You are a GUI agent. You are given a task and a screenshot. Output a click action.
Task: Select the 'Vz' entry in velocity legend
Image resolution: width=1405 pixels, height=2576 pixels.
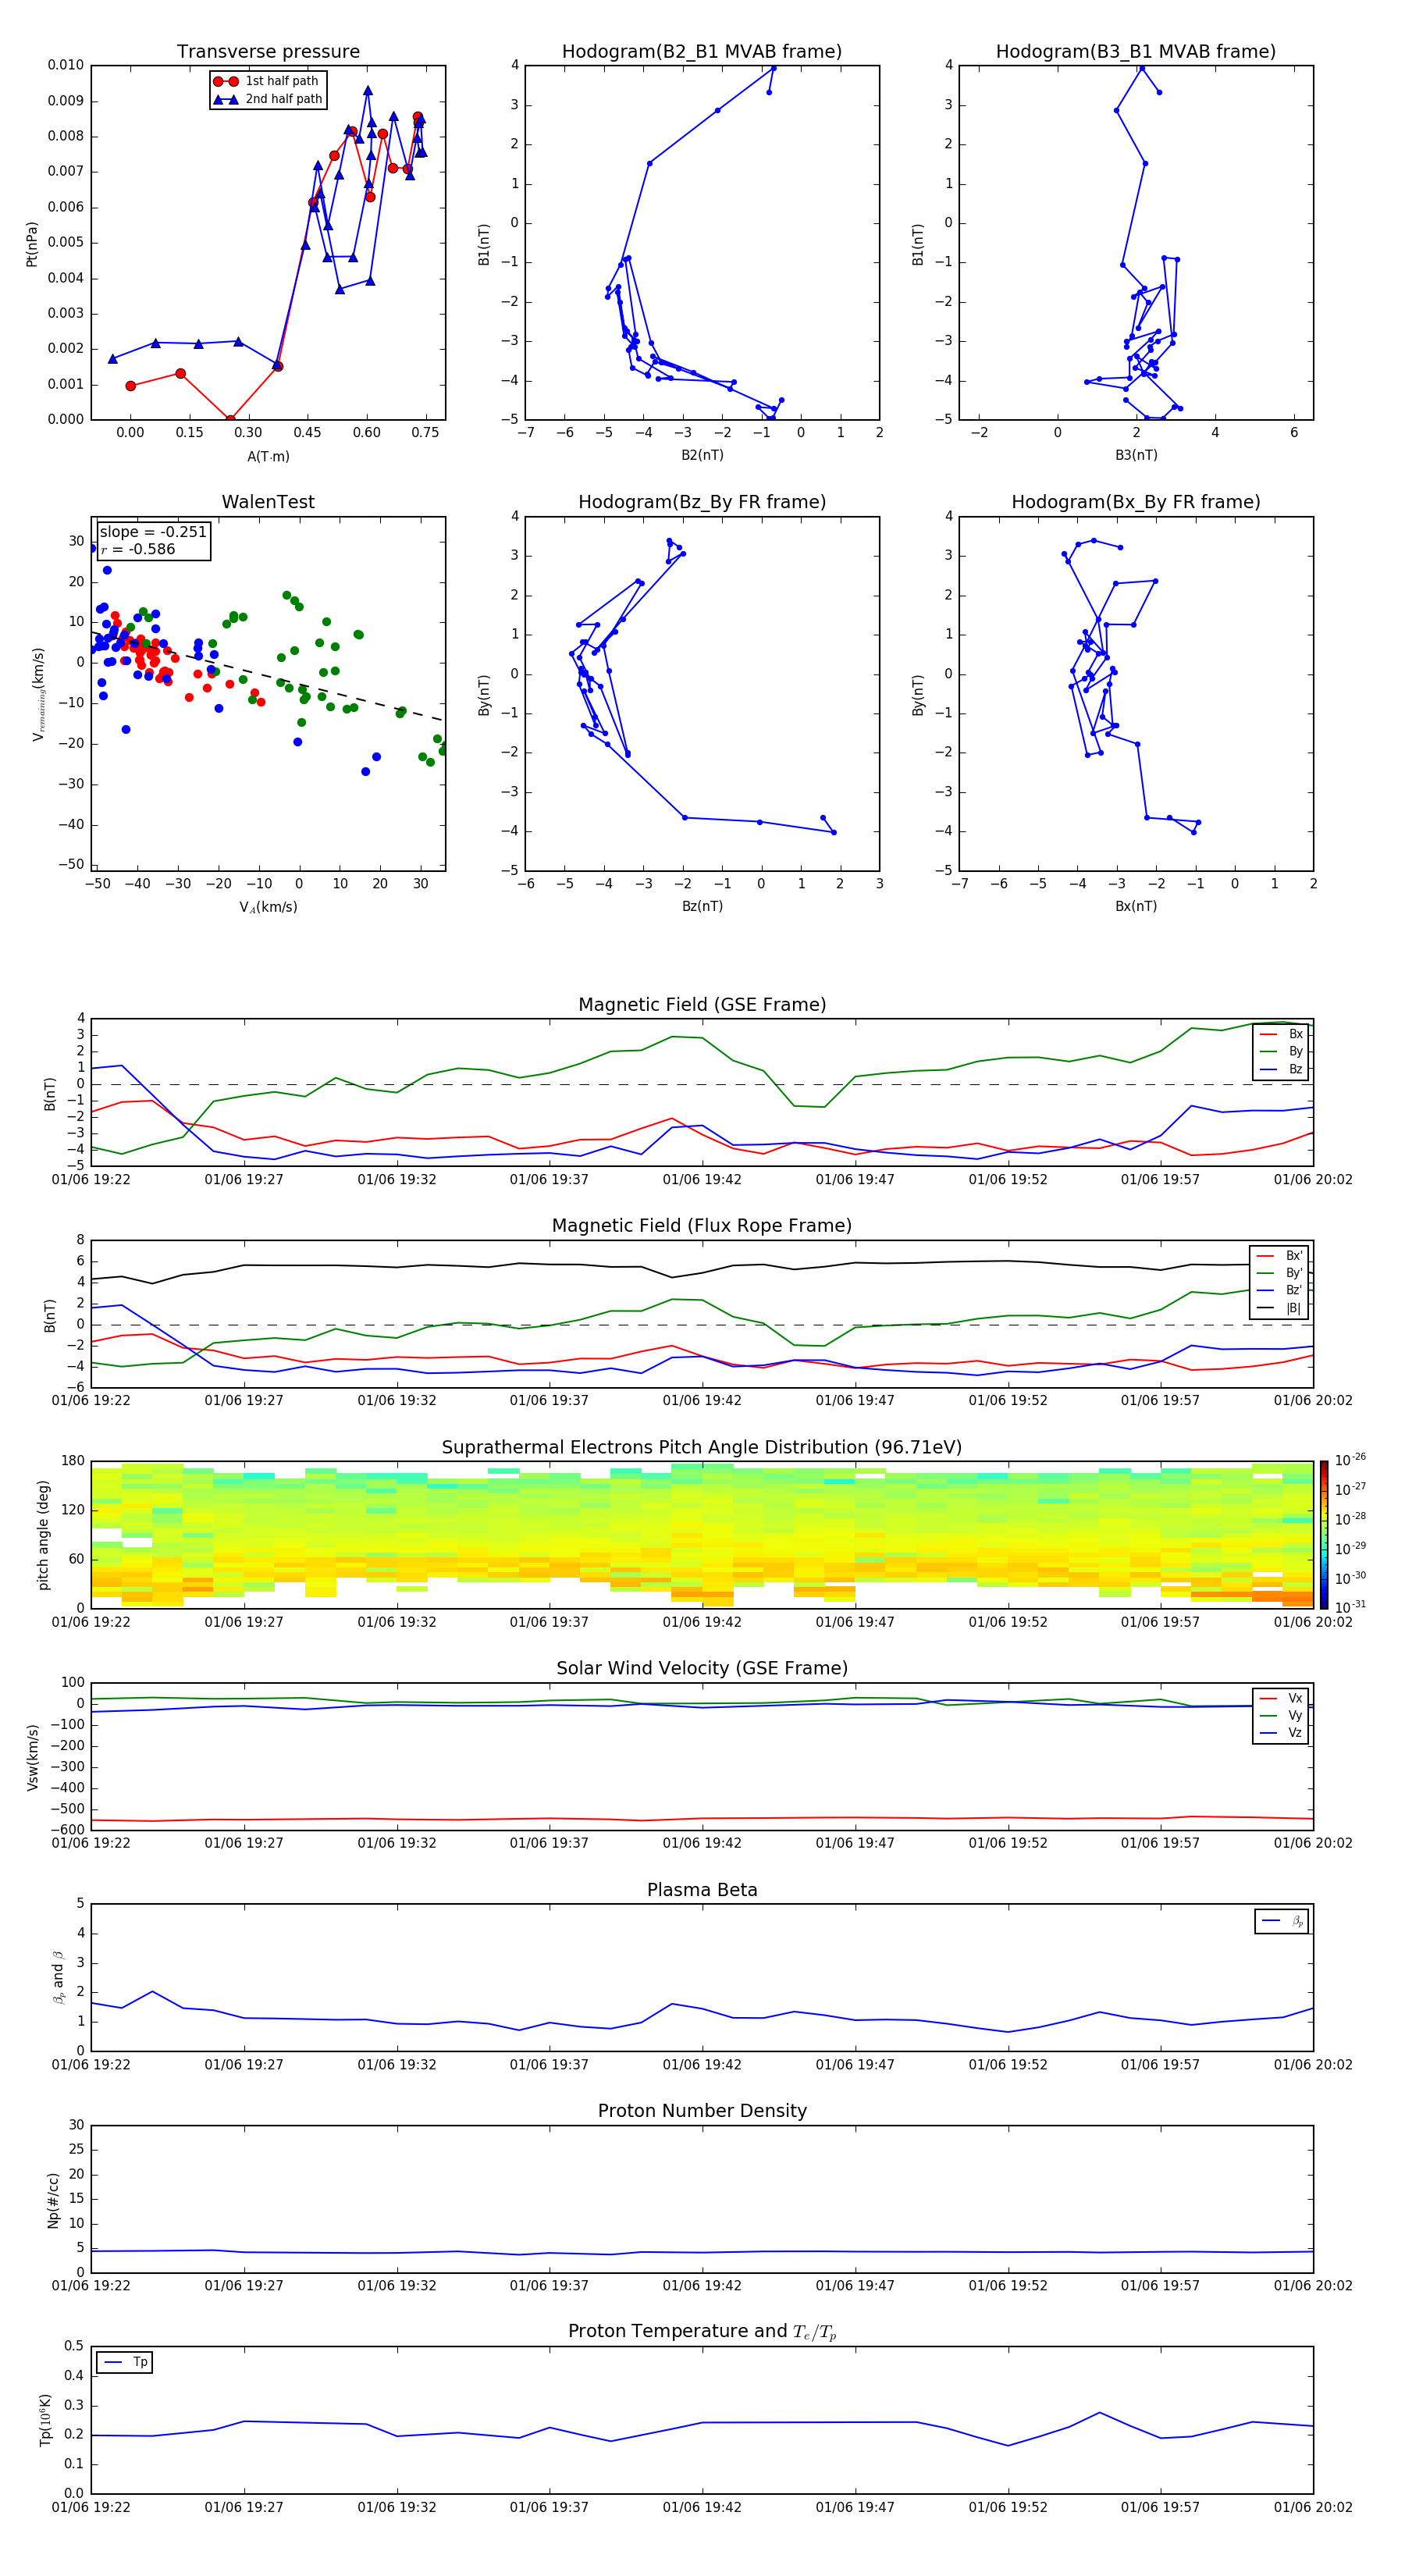pos(1281,1733)
